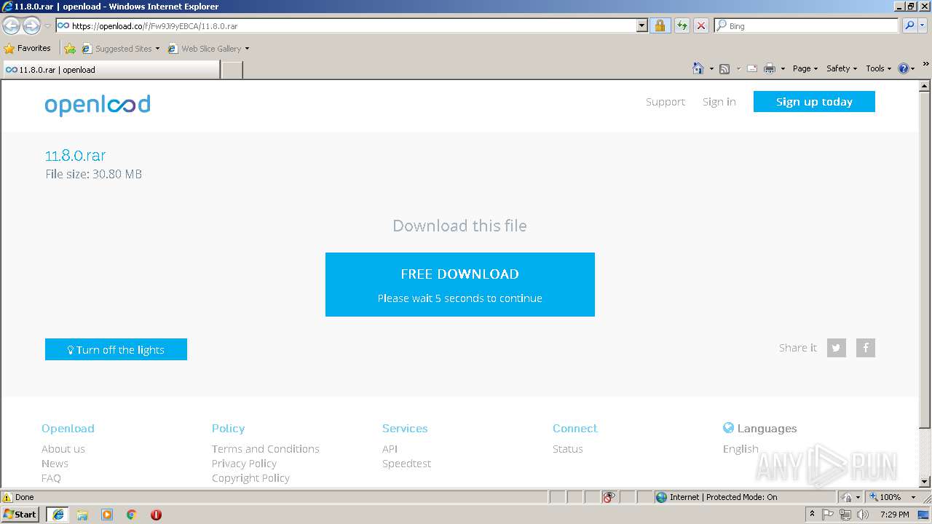
Task: Expand Suggested Sites dropdown
Action: [157, 49]
